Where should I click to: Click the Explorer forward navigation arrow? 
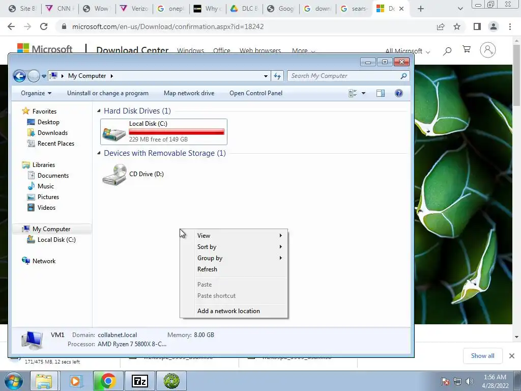click(34, 76)
